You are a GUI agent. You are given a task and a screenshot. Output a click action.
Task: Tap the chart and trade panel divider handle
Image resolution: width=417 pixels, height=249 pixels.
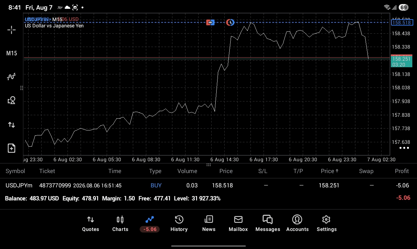[x=208, y=165]
